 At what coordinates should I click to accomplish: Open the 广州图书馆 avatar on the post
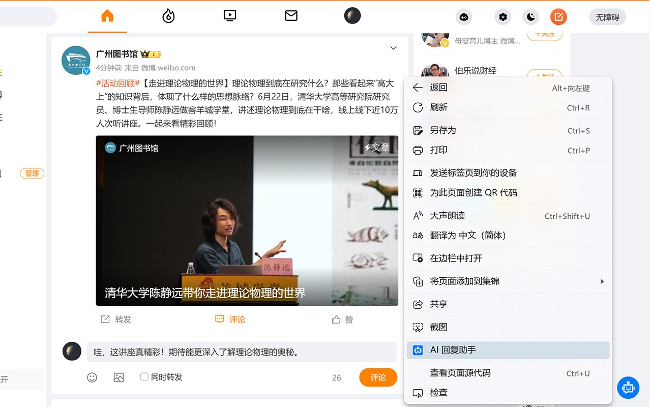[x=76, y=60]
